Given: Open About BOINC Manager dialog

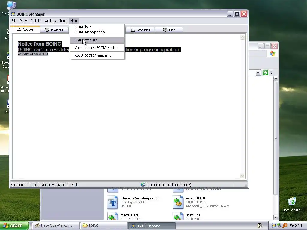Looking at the screenshot, I should [x=97, y=55].
